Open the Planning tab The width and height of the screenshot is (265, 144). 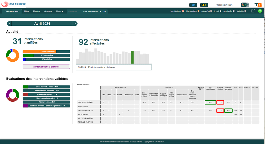pos(37,11)
